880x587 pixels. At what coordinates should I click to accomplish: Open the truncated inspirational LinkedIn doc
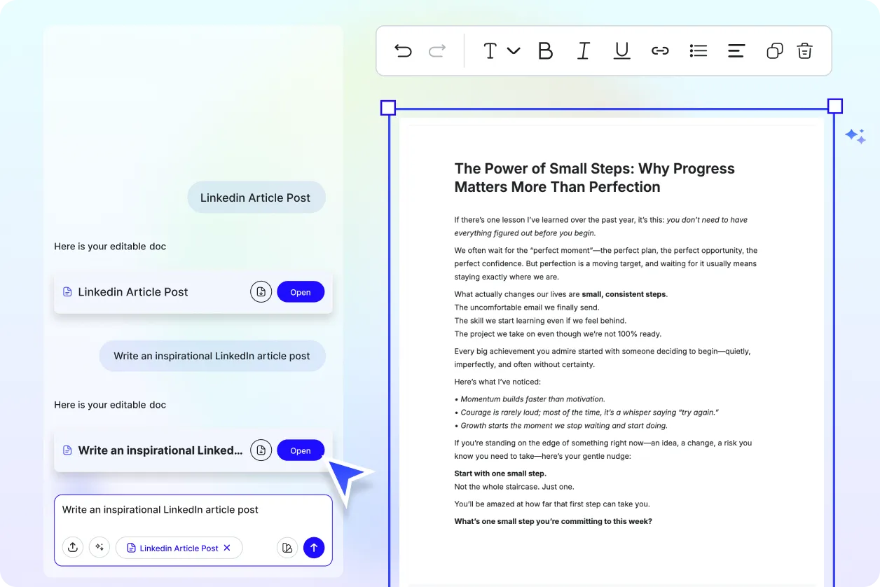tap(301, 450)
